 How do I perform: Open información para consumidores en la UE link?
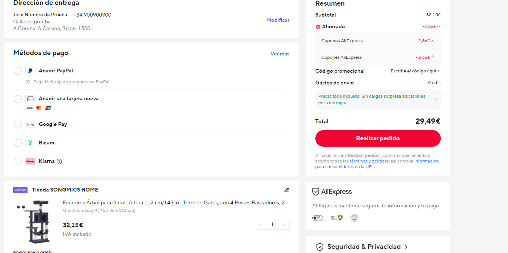pyautogui.click(x=377, y=164)
